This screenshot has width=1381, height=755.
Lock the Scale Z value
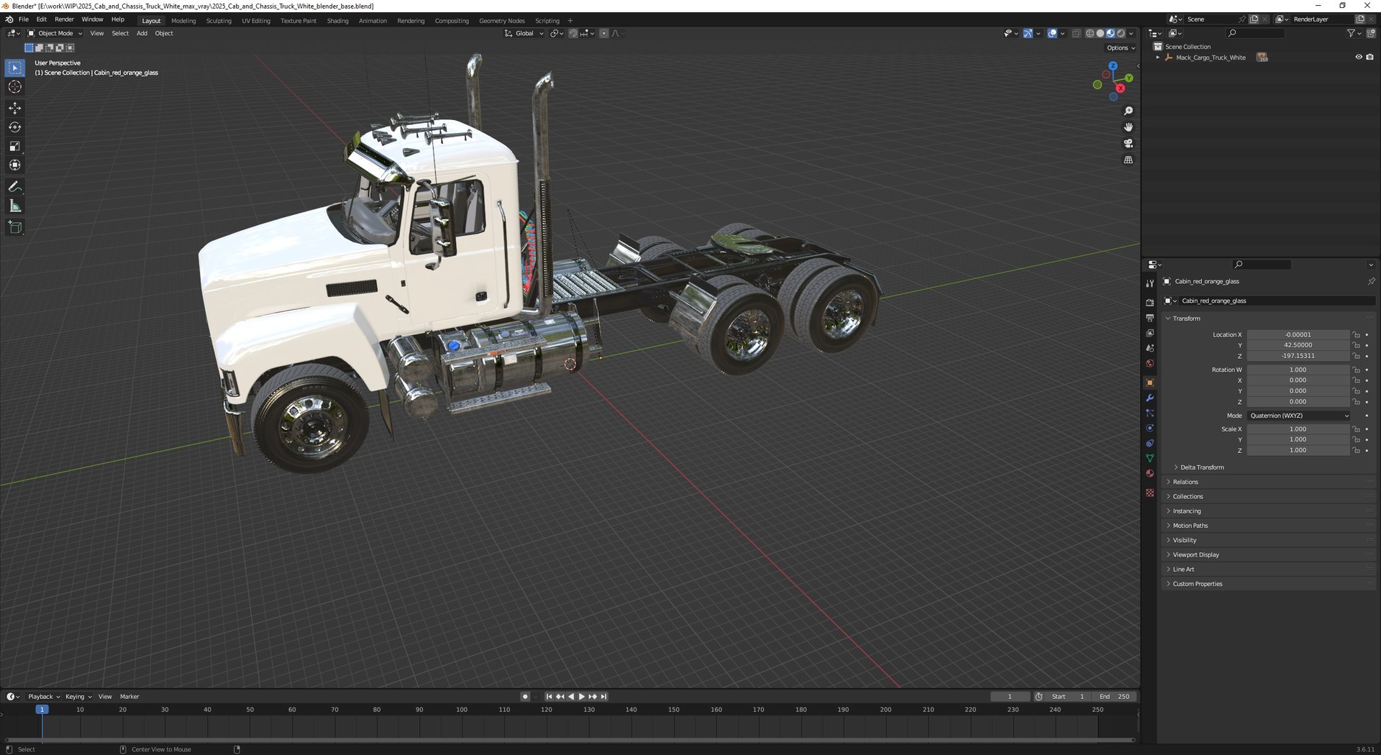pyautogui.click(x=1356, y=451)
